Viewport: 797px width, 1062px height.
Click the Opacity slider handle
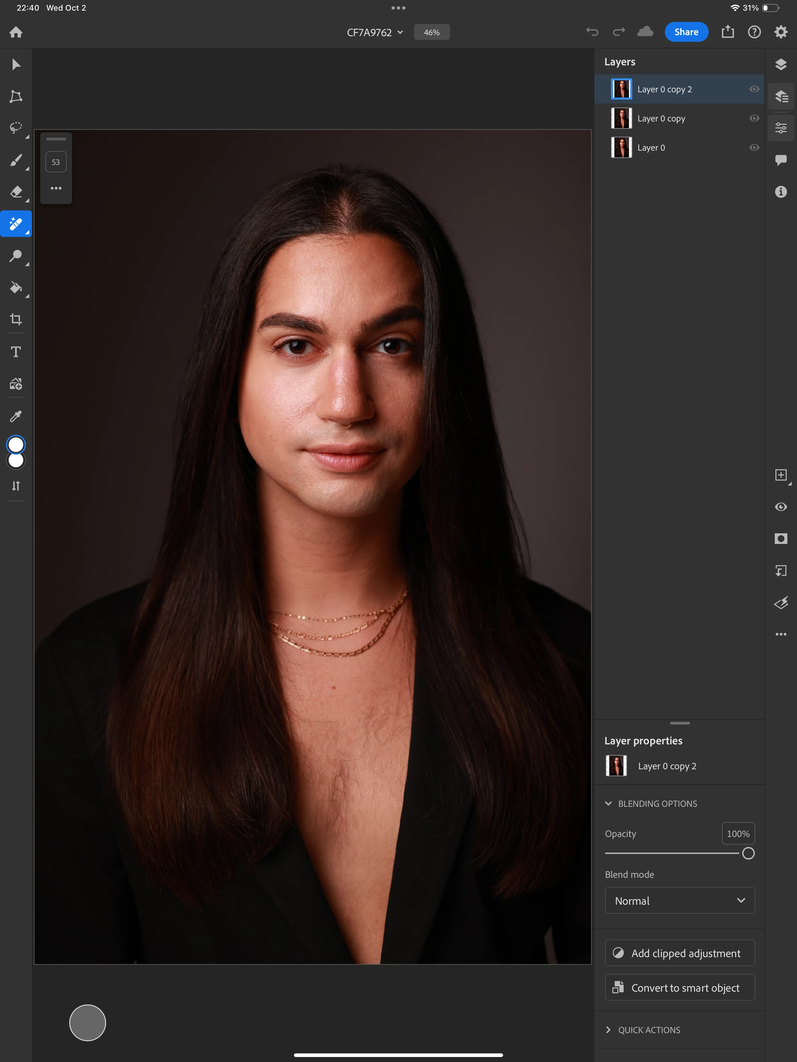tap(748, 853)
